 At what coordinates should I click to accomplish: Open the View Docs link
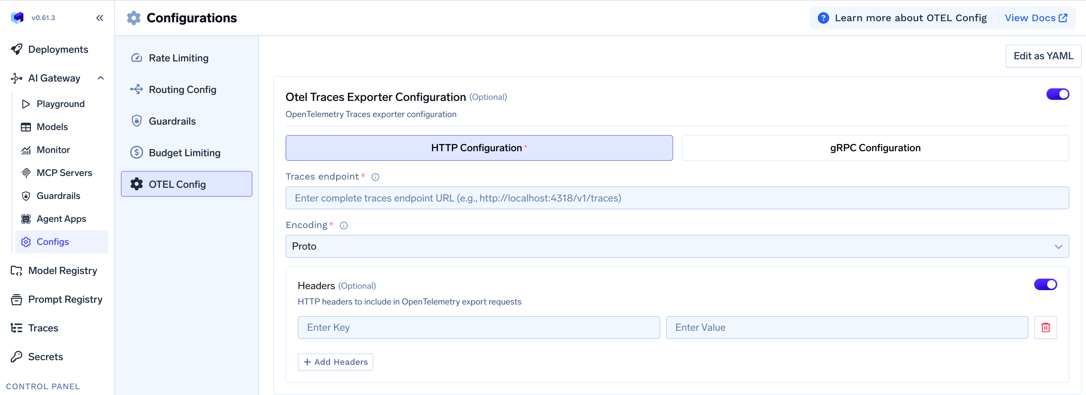pyautogui.click(x=1036, y=18)
